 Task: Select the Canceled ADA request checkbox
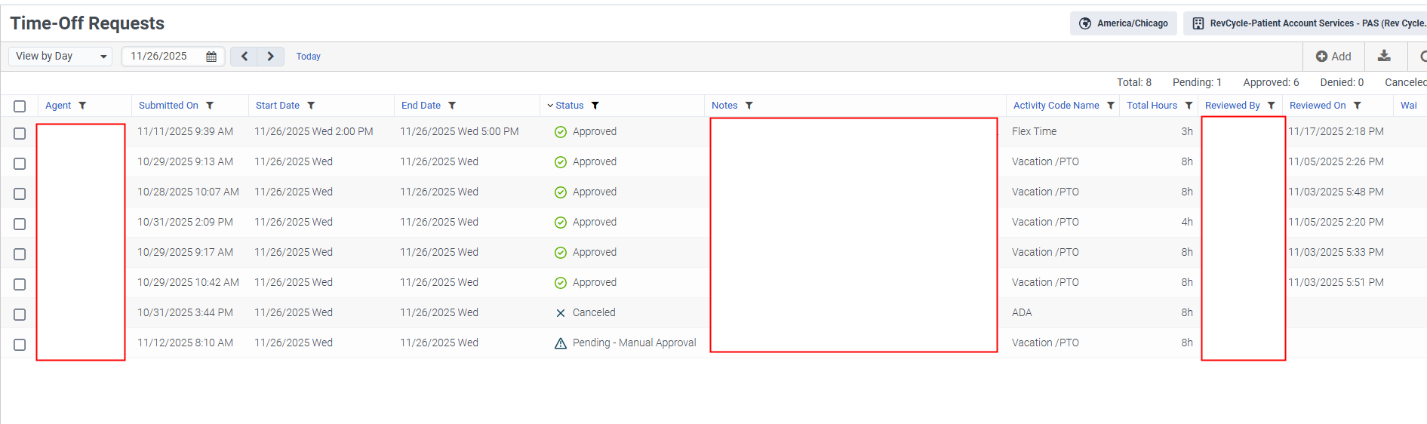[x=20, y=315]
